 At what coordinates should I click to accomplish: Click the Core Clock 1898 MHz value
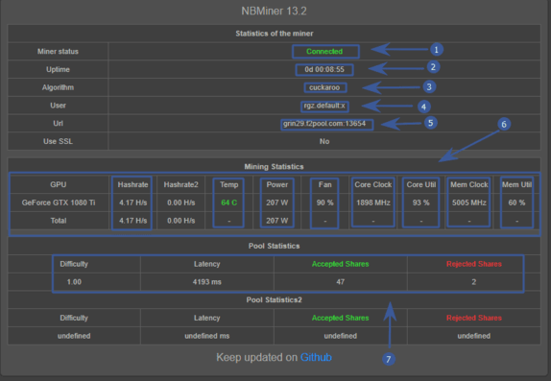coord(373,202)
